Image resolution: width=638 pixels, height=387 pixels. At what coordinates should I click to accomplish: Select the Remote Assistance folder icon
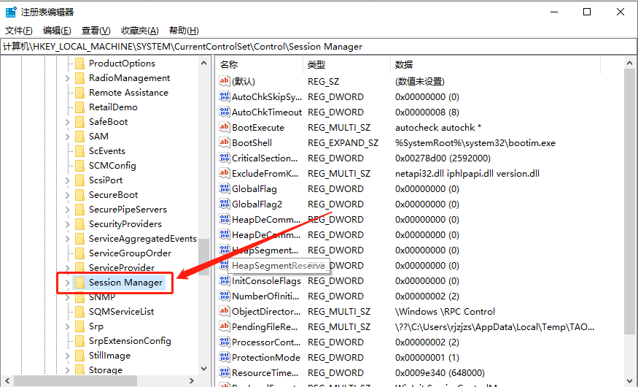79,93
